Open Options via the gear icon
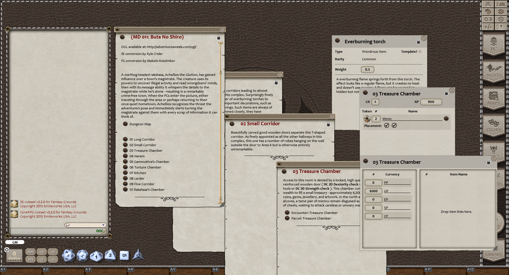 tap(501, 19)
